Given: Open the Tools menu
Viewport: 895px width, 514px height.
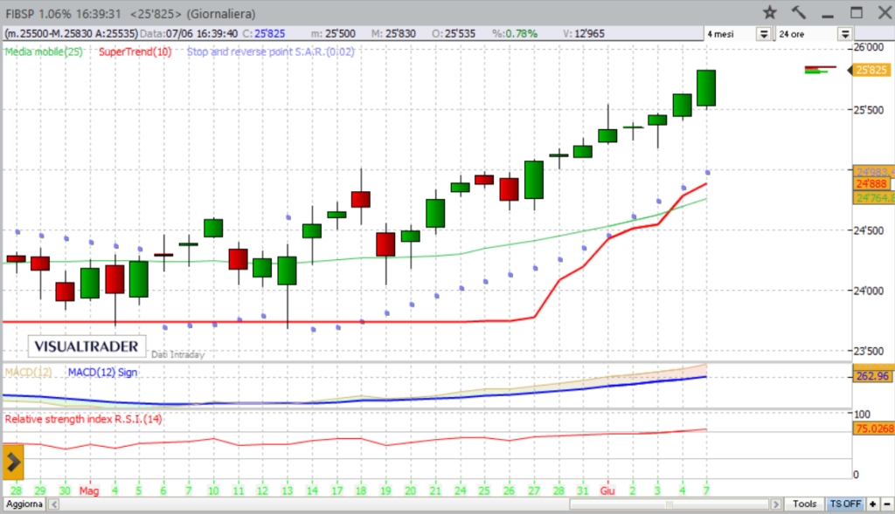Looking at the screenshot, I should pyautogui.click(x=804, y=504).
